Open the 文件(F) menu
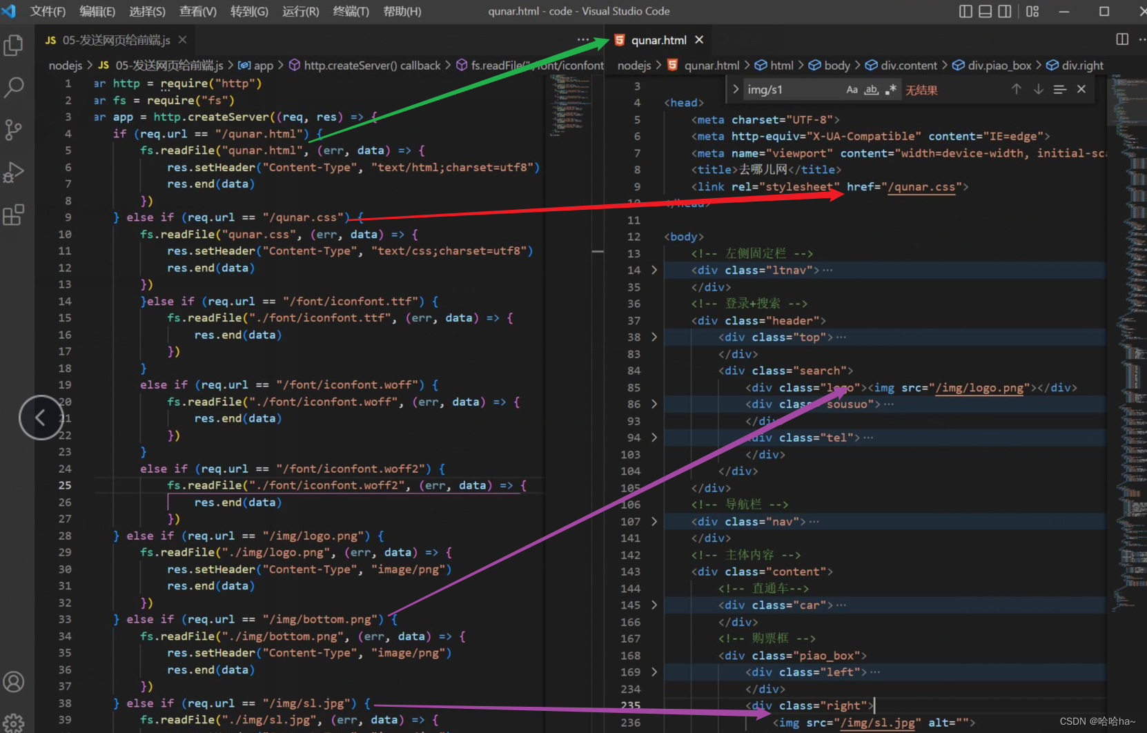1147x733 pixels. click(x=48, y=11)
